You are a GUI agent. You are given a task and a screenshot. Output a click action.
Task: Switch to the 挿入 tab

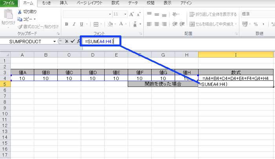[64, 3]
